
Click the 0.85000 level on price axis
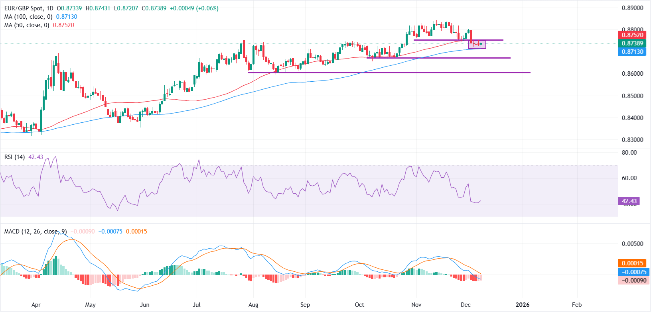click(632, 96)
